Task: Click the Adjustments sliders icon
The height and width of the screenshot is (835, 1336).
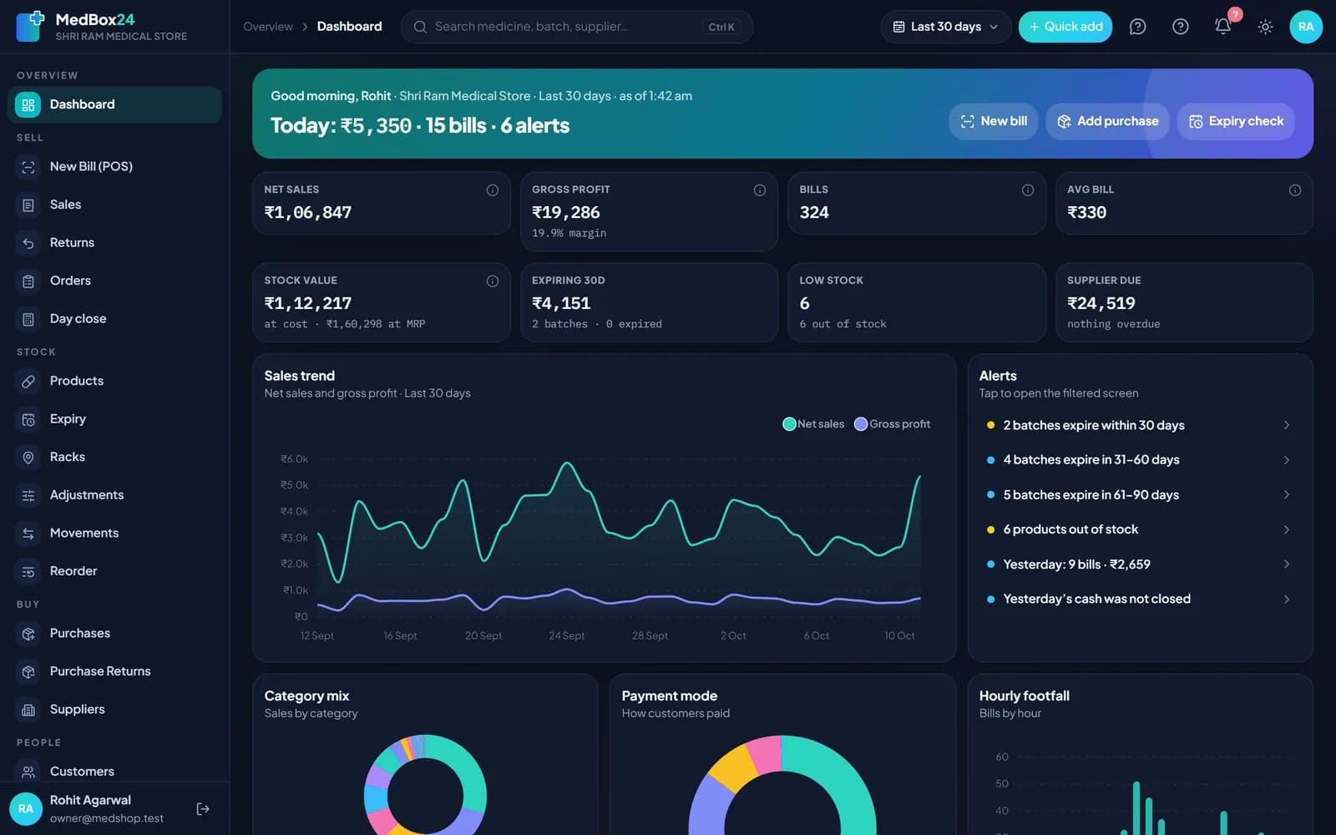Action: (28, 495)
